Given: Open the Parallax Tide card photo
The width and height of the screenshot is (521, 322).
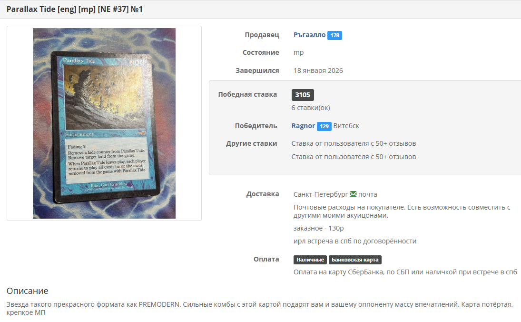Looking at the screenshot, I should pos(104,123).
